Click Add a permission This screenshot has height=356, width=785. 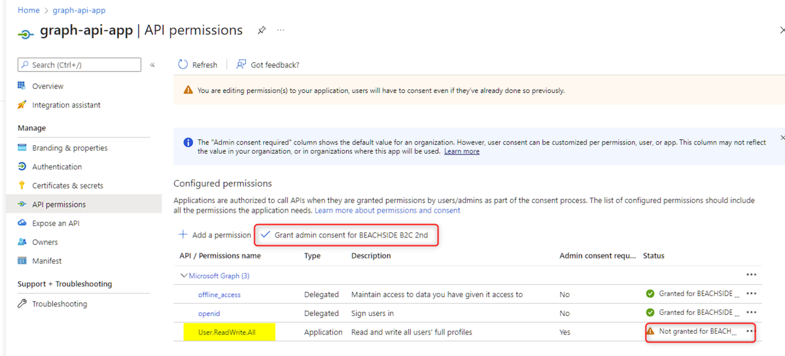[x=222, y=235]
